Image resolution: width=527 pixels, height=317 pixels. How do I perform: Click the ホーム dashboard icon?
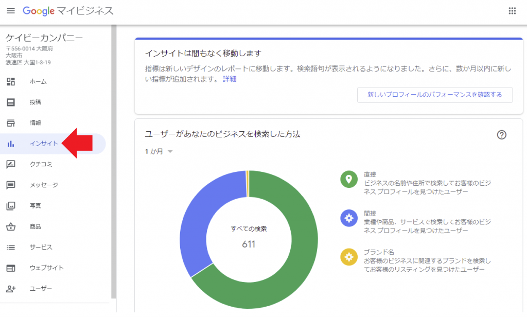[11, 81]
